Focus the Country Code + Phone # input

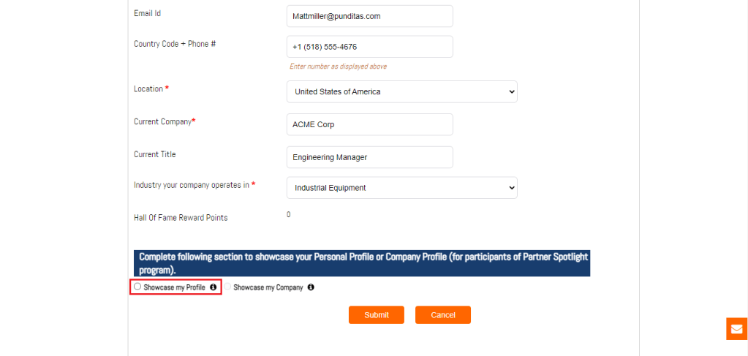pos(369,47)
